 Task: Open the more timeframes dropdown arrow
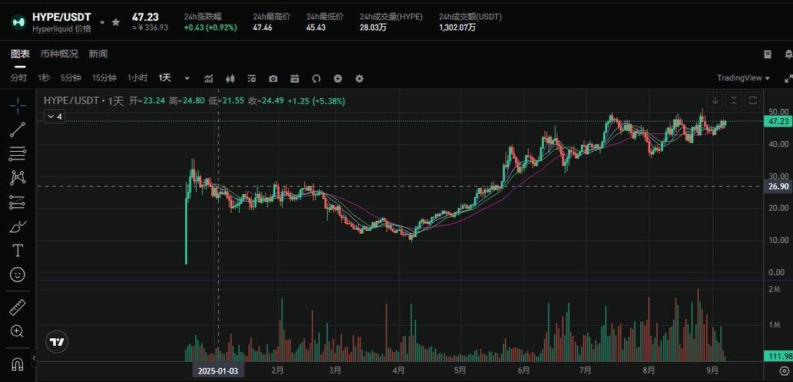coord(187,78)
